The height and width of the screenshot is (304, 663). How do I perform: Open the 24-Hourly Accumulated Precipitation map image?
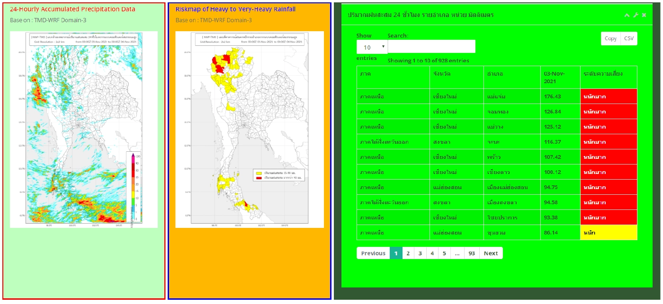coord(84,130)
